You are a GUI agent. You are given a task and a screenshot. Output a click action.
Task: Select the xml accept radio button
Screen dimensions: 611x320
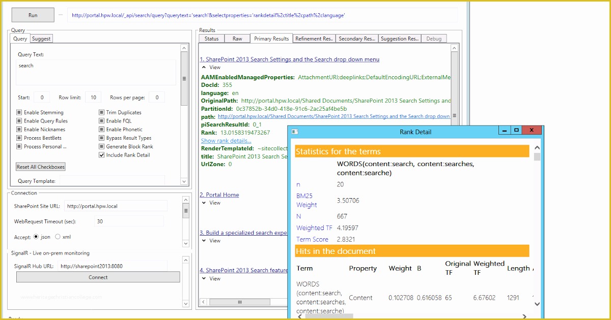pos(58,237)
